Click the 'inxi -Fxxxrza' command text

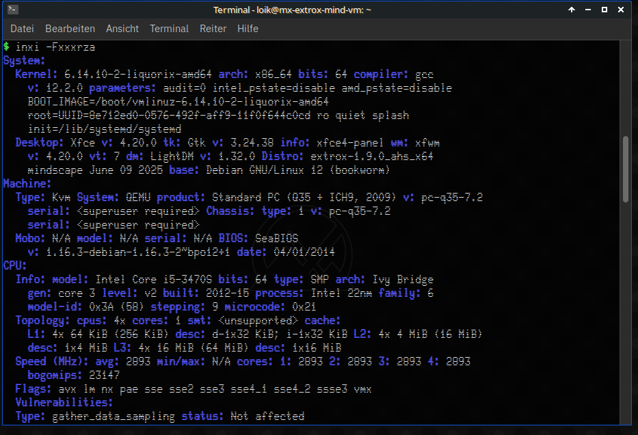pyautogui.click(x=55, y=47)
